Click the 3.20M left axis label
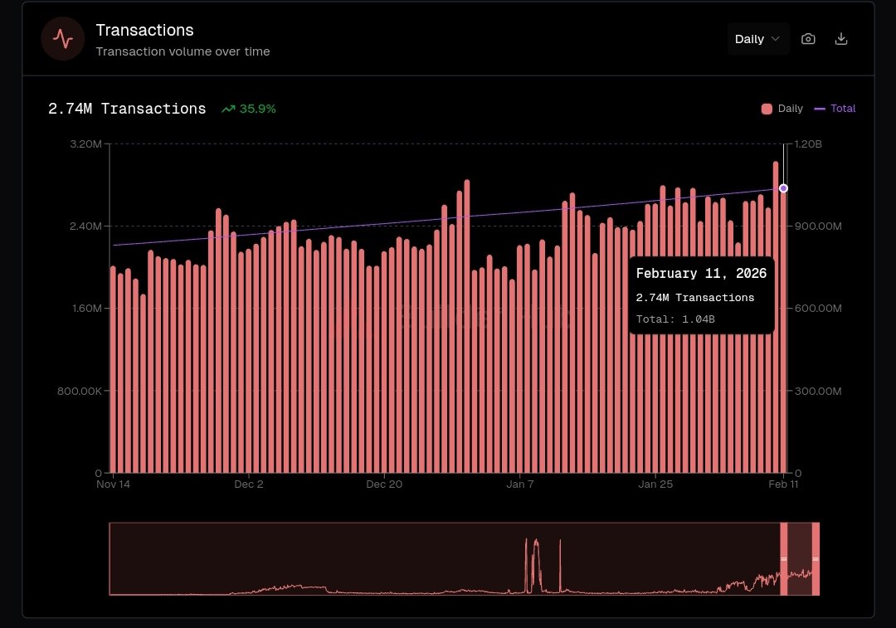The image size is (896, 628). (x=85, y=144)
